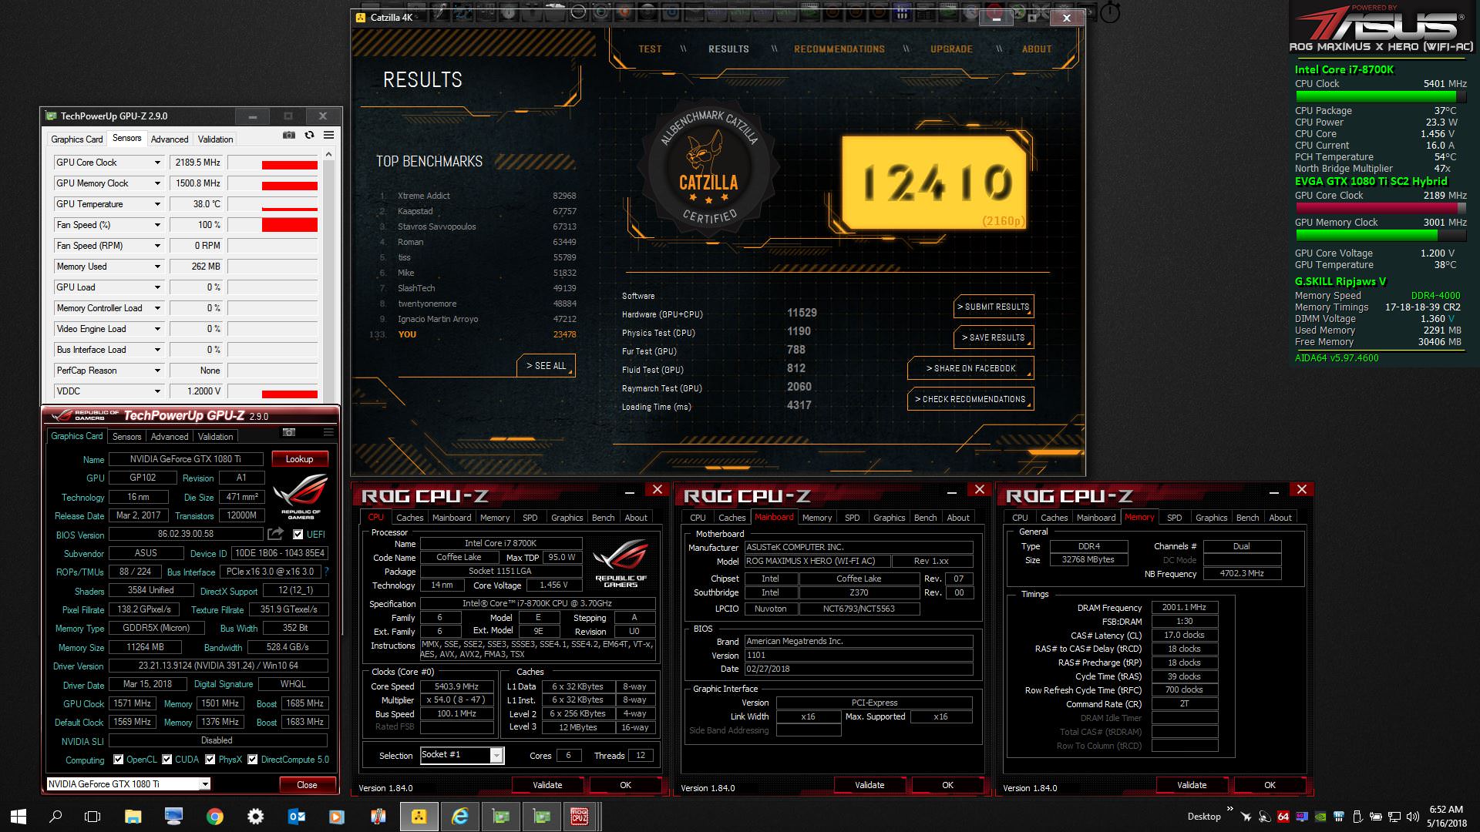Expand GPU Memory Clock sensor dropdown
1480x832 pixels.
157,183
